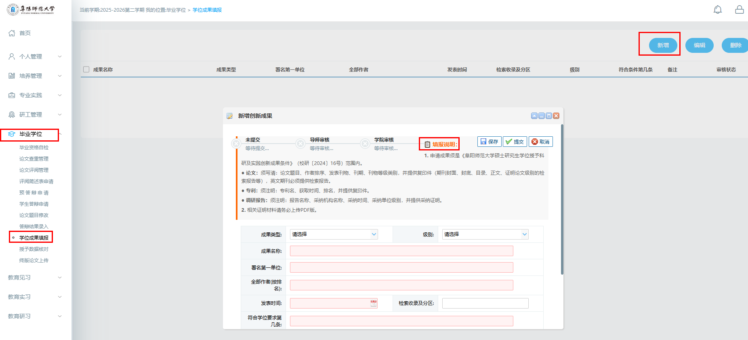748x340 pixels.
Task: Click the 检索收录及分区 text field
Action: (485, 303)
